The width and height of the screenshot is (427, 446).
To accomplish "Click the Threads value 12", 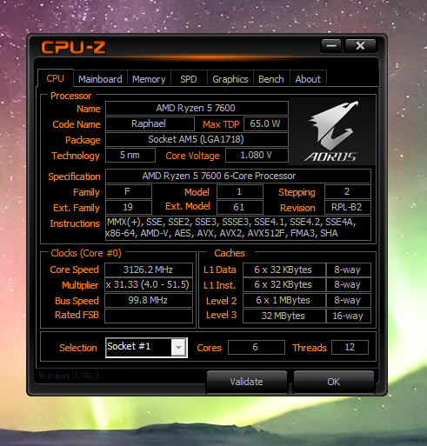I will [x=350, y=347].
